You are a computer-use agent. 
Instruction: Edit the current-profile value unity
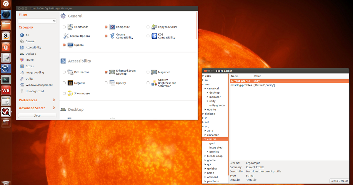tap(257, 81)
